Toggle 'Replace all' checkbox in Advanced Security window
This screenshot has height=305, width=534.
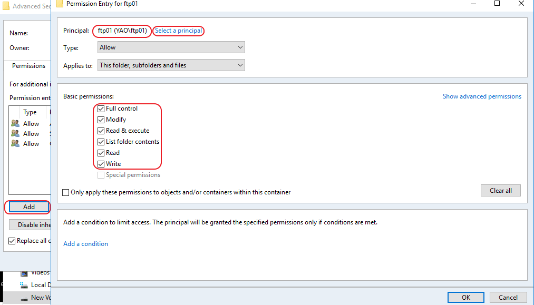tap(12, 241)
